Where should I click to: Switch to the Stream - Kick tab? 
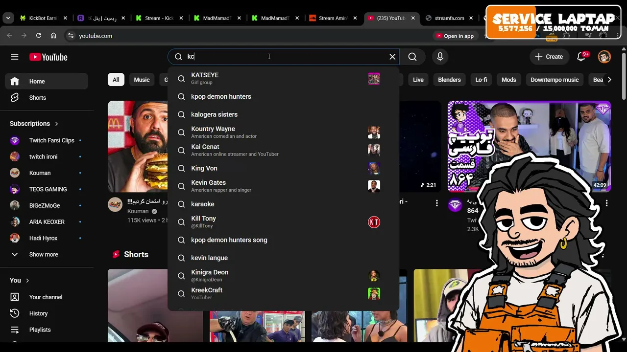tap(160, 18)
